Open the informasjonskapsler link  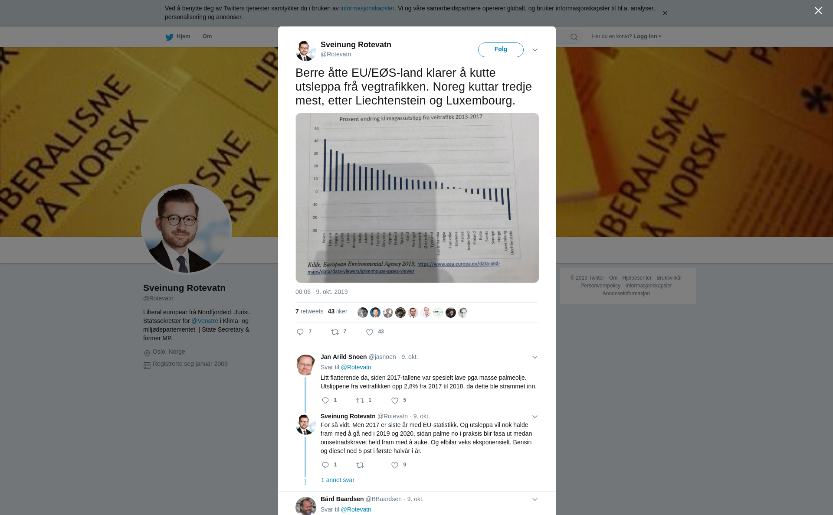click(367, 8)
